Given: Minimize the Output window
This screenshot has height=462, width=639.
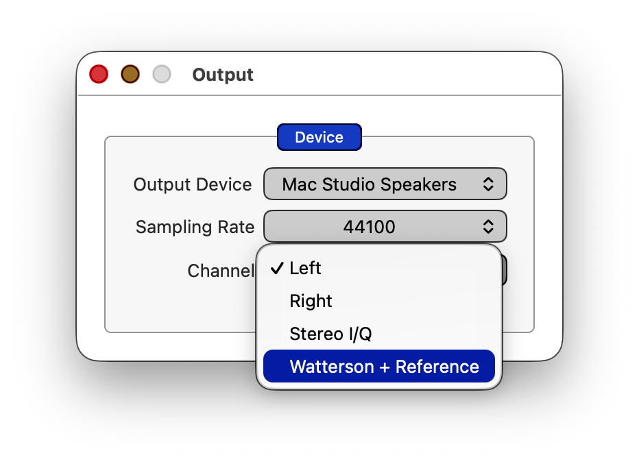Looking at the screenshot, I should pyautogui.click(x=130, y=74).
